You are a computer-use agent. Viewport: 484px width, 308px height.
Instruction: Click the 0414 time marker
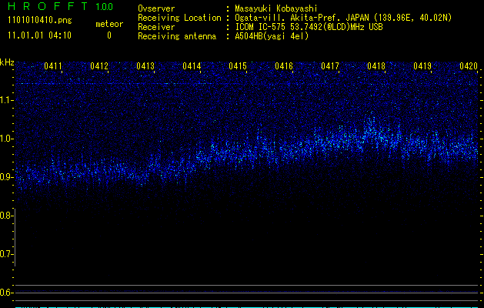point(192,67)
